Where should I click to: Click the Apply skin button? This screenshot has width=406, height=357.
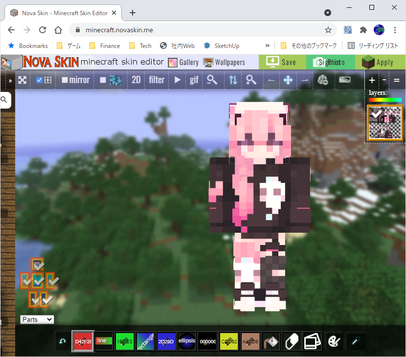pos(380,62)
